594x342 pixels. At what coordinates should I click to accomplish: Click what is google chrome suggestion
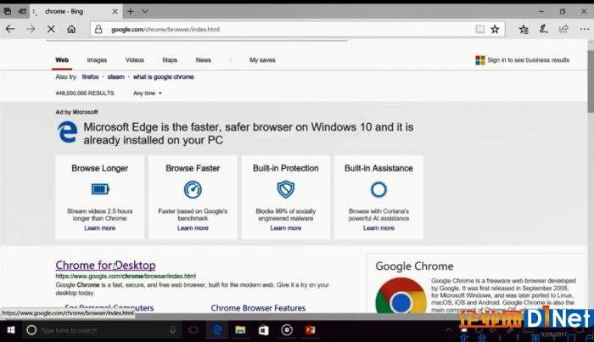(163, 77)
